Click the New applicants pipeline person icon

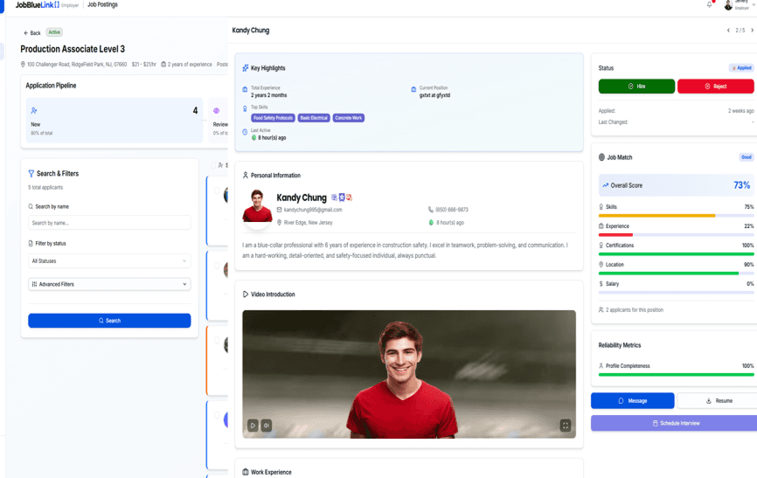click(34, 111)
